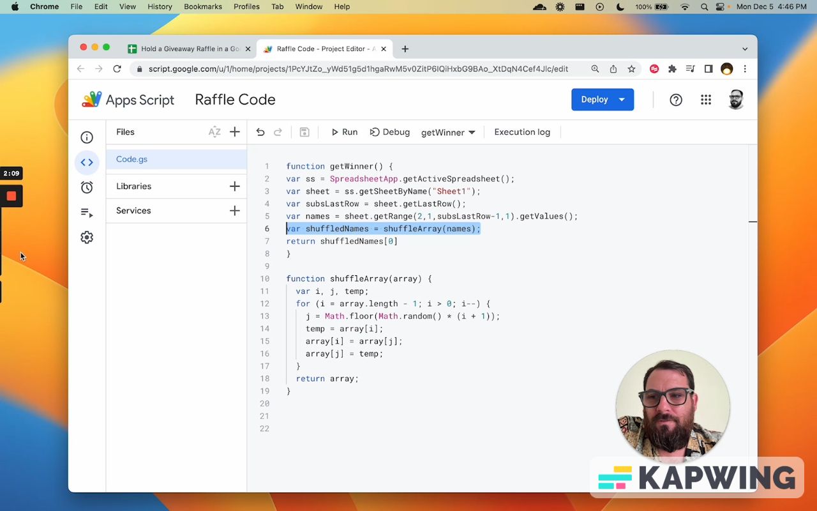Open Project Settings gear icon

[x=87, y=238]
